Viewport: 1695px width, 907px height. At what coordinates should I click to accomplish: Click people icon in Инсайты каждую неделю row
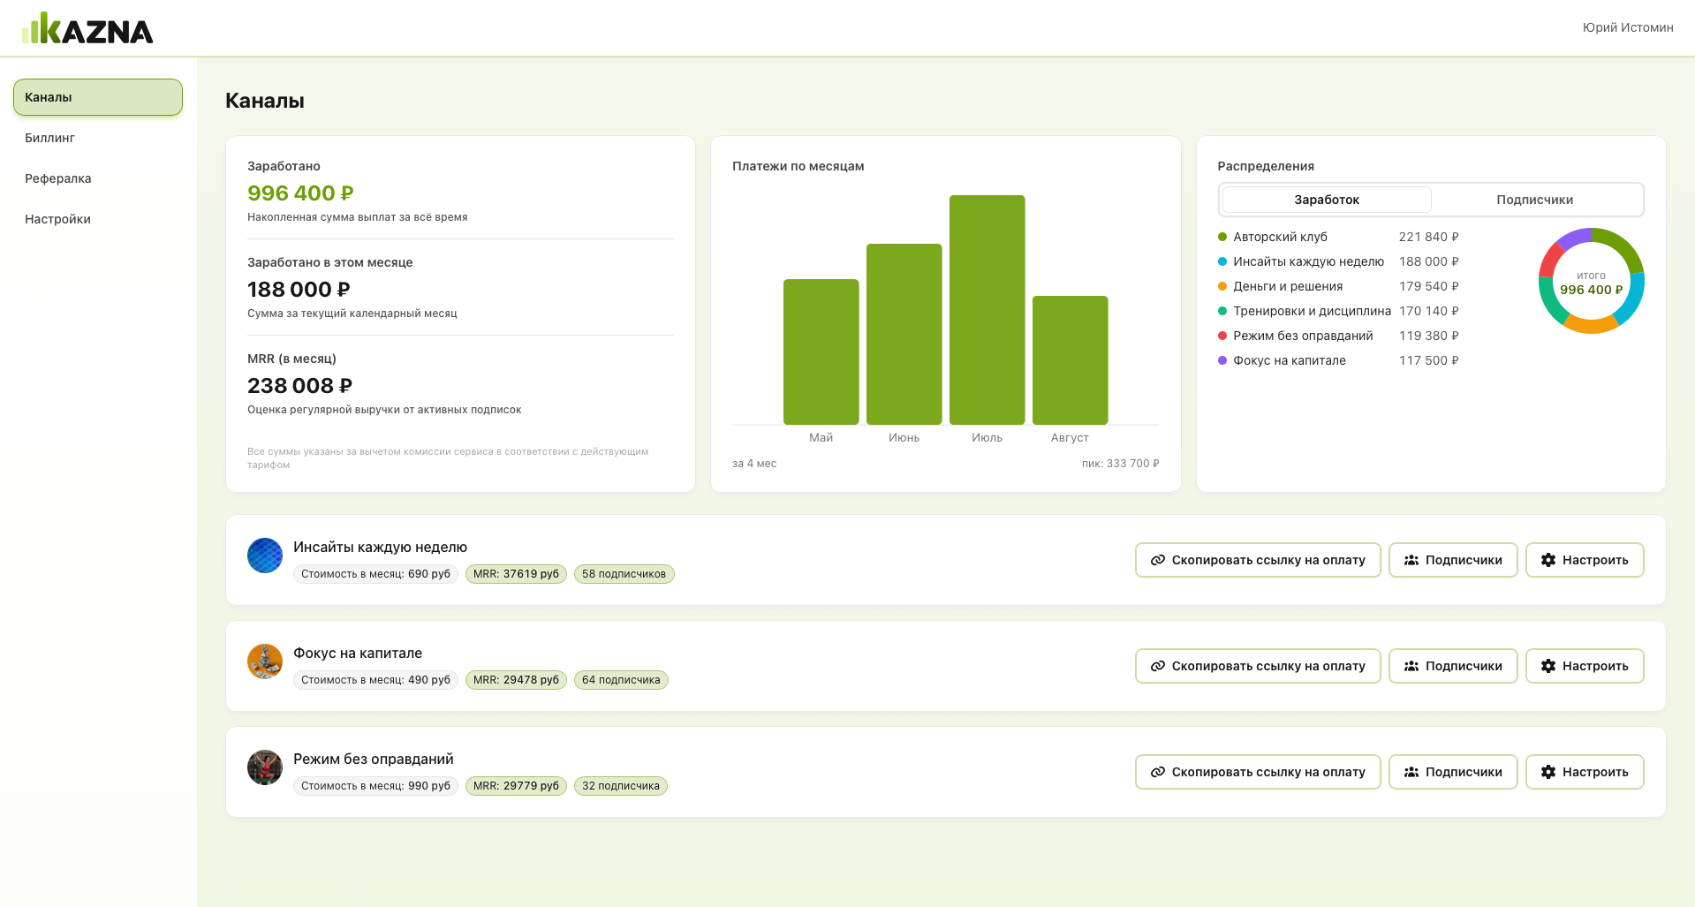1411,560
